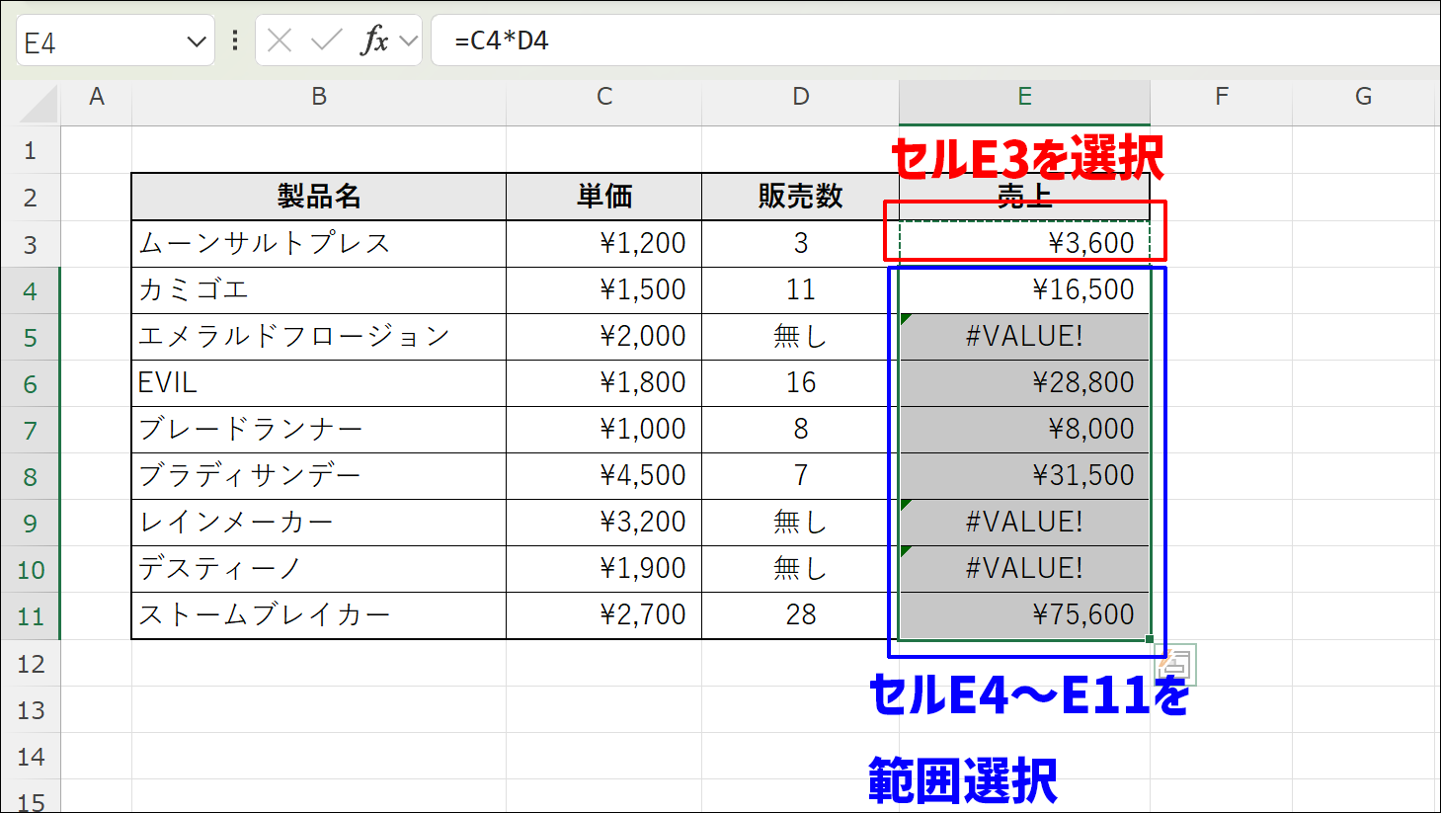Click the Cancel (X) icon beside the formula bar
The image size is (1441, 813).
pyautogui.click(x=280, y=40)
